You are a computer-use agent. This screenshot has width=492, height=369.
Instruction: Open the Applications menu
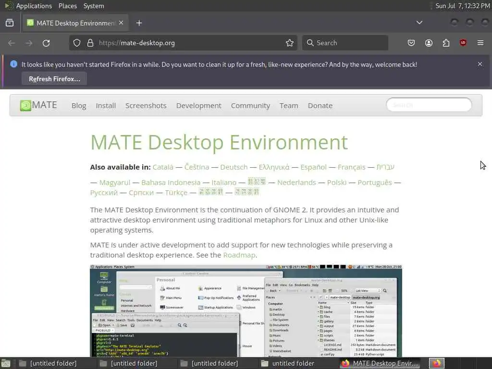34,6
